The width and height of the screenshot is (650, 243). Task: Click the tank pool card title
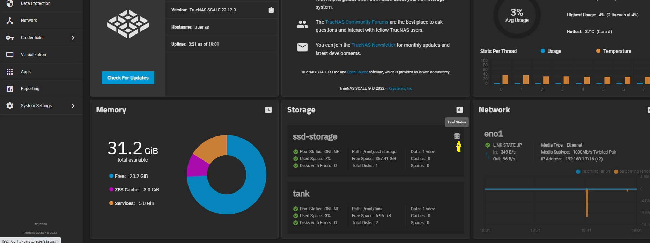(301, 194)
